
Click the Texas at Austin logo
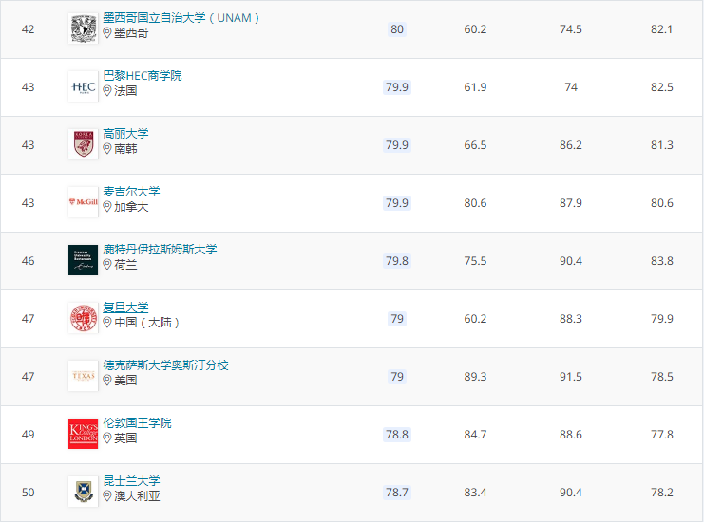[x=83, y=376]
